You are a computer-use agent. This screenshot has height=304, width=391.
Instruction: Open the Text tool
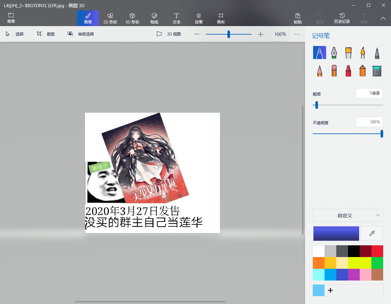(x=176, y=18)
